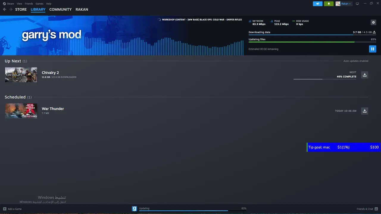The width and height of the screenshot is (381, 214).
Task: Switch to Big Picture mode monitor icon
Action: pyautogui.click(x=357, y=4)
